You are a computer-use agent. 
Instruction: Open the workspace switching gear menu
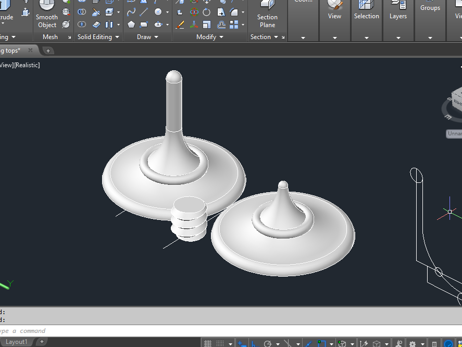413,344
